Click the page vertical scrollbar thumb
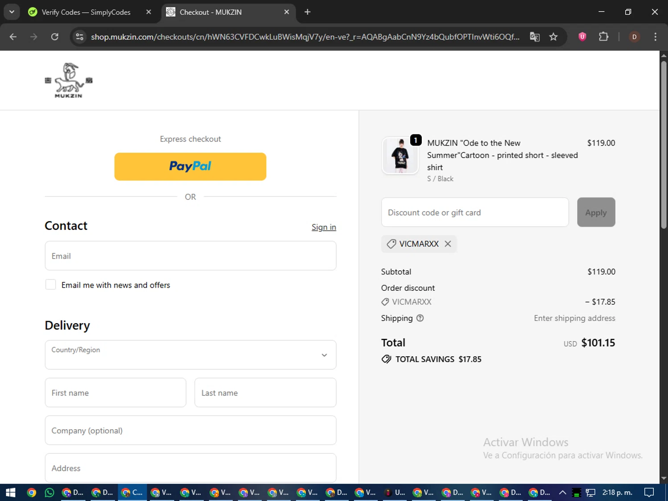Viewport: 668px width, 501px height. click(x=664, y=145)
